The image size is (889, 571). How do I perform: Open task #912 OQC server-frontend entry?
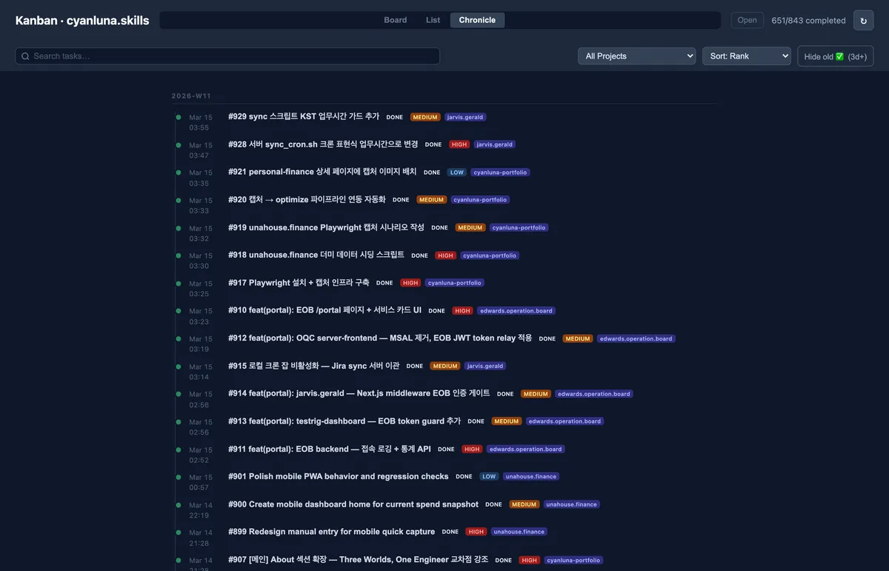(x=379, y=338)
